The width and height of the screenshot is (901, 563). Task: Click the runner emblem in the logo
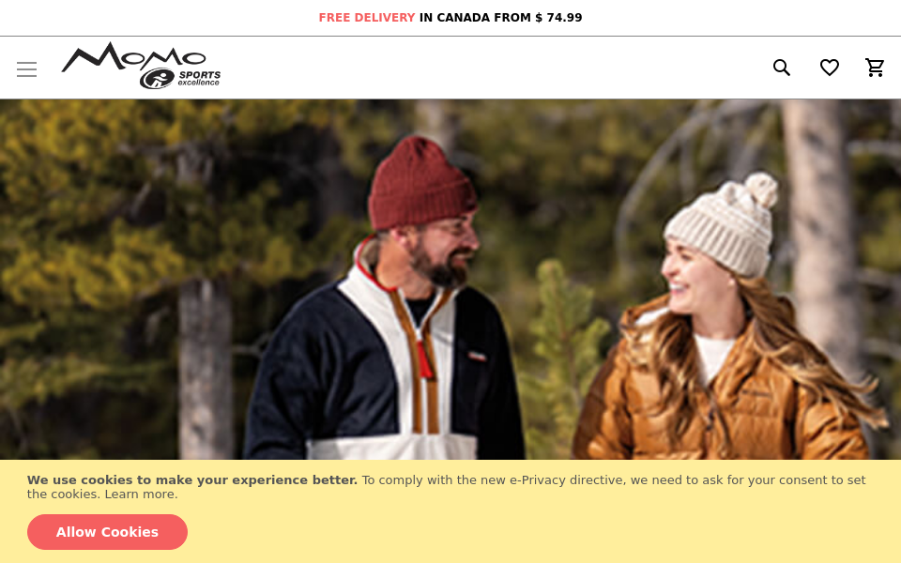pyautogui.click(x=157, y=78)
